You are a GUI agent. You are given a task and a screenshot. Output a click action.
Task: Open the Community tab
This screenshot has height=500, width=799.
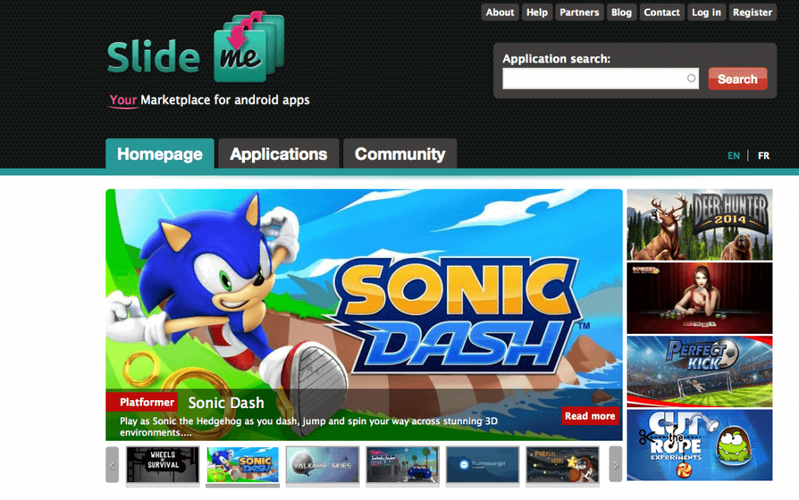point(400,154)
